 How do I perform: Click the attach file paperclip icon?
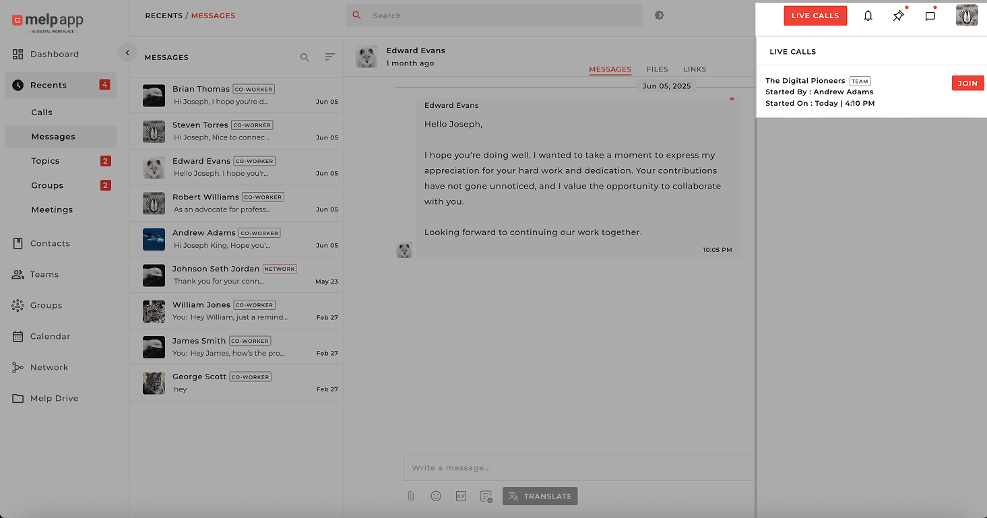[411, 496]
